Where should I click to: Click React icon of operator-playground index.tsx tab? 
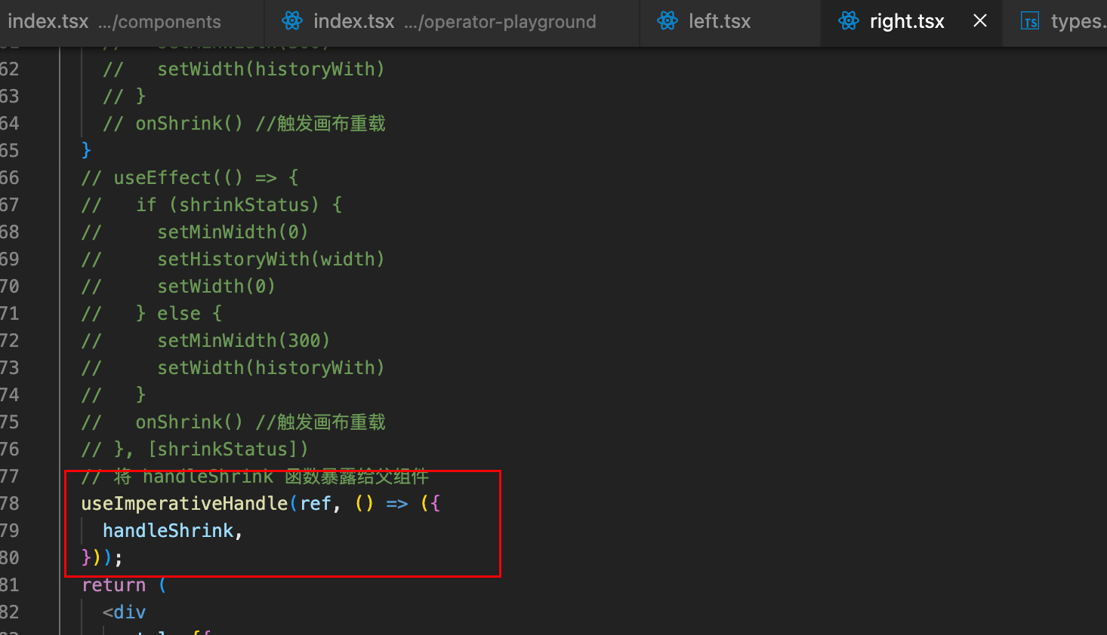coord(292,21)
